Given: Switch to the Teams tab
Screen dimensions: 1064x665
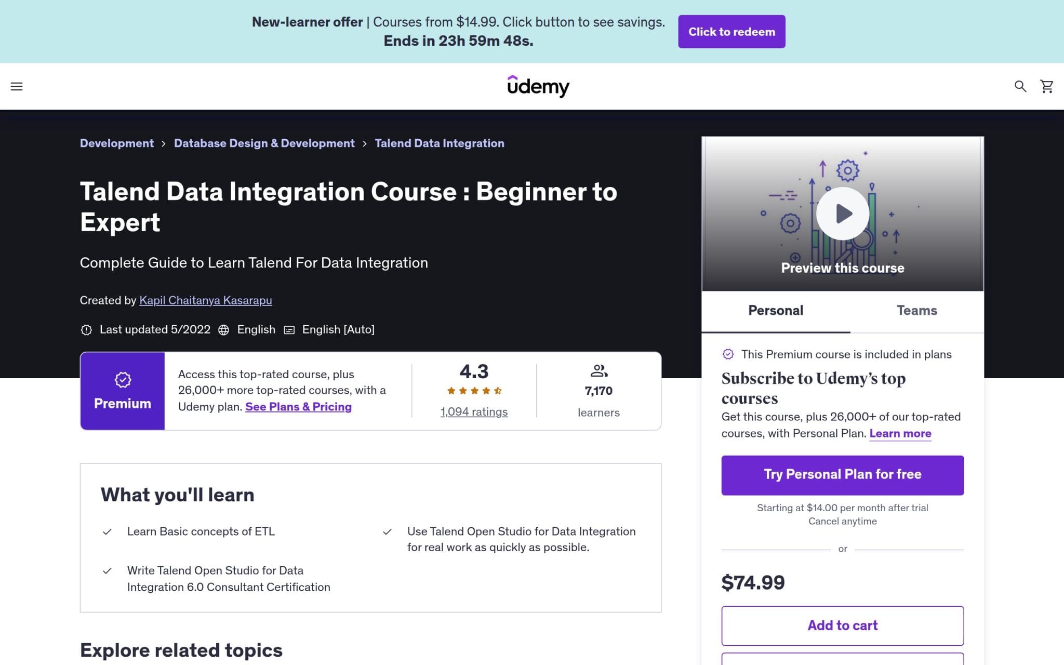Looking at the screenshot, I should (x=917, y=311).
